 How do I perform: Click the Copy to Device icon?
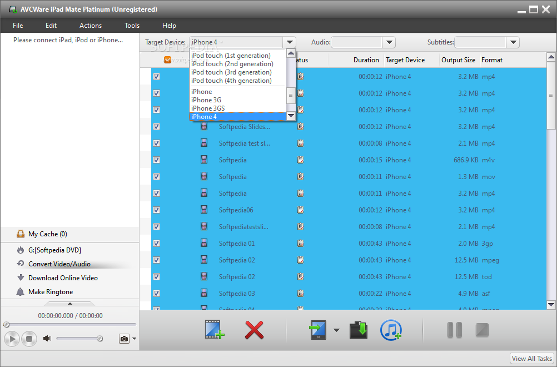click(318, 330)
